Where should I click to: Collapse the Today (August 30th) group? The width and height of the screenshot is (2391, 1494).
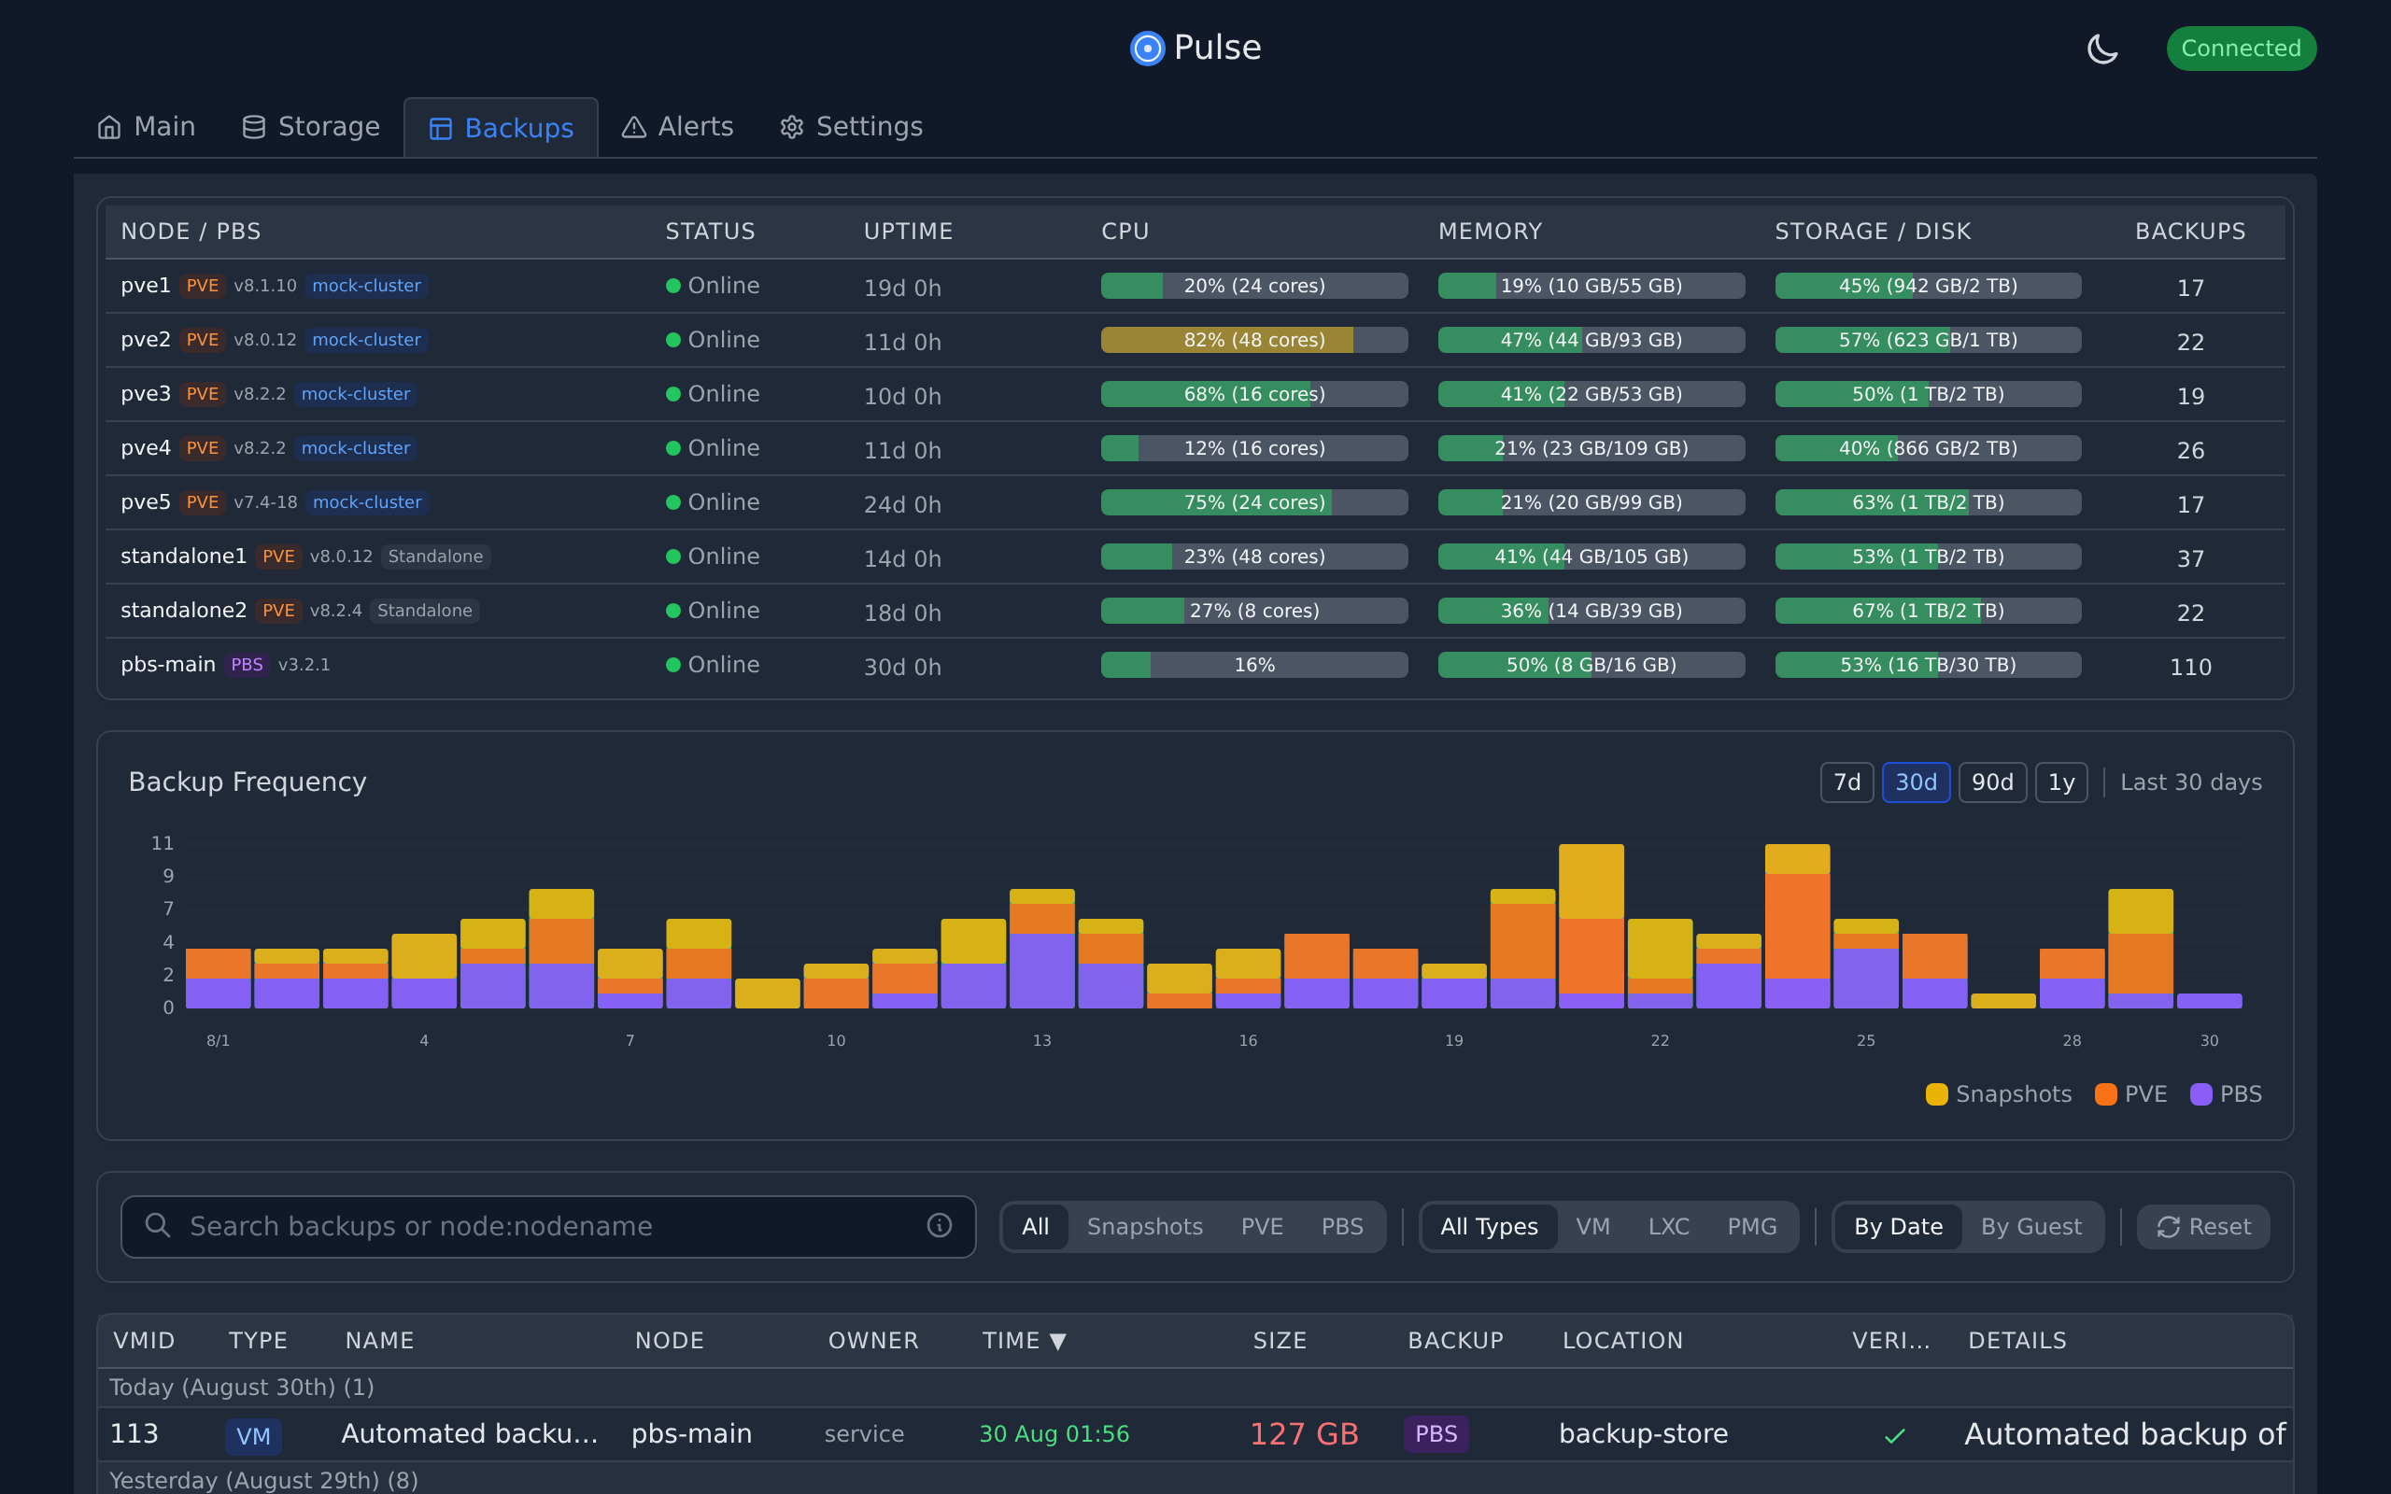pyautogui.click(x=241, y=1388)
